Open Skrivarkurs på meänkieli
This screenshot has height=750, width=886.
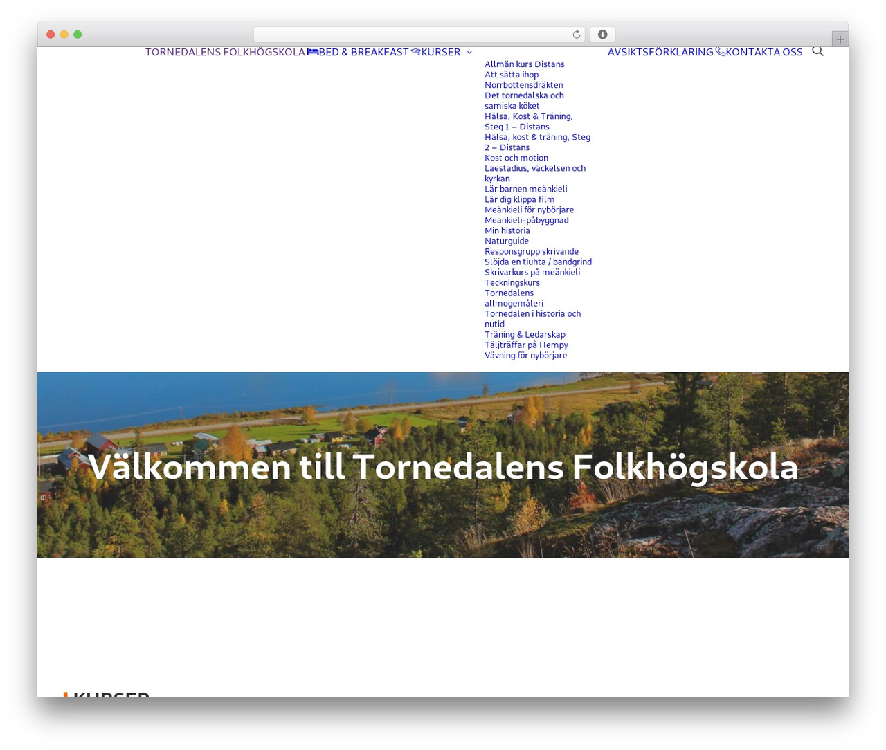[x=532, y=272]
